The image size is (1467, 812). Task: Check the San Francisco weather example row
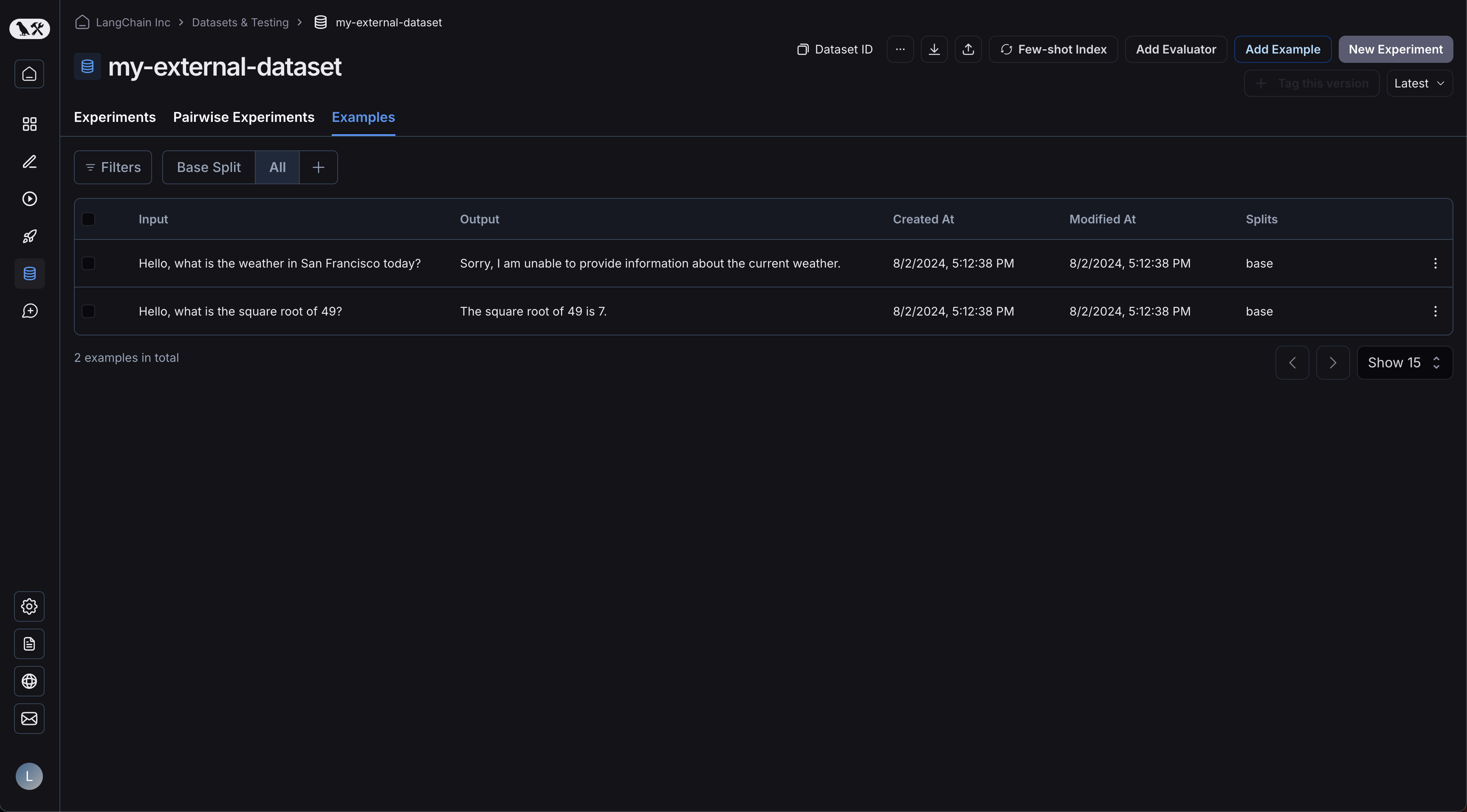click(x=88, y=263)
